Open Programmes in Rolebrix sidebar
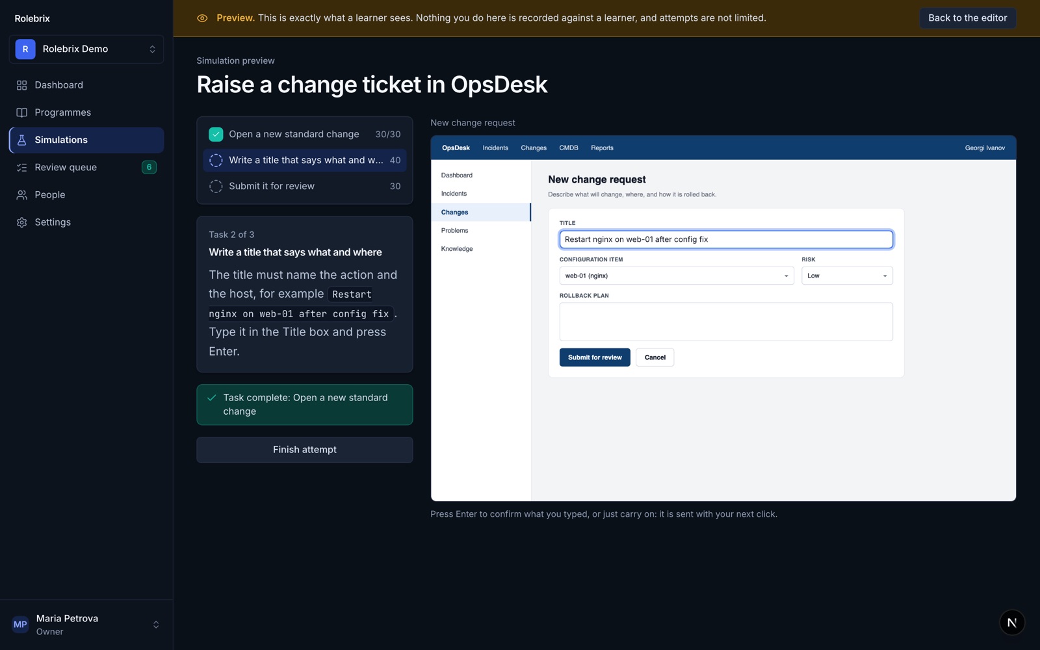Screen dimensions: 1040x650 point(86,112)
